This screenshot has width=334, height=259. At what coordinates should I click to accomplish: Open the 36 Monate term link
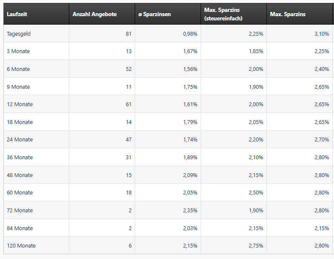click(20, 158)
